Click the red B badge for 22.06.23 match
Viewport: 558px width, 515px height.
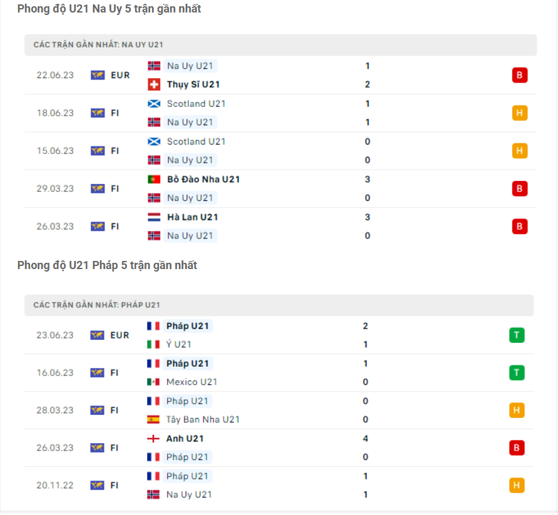tap(519, 75)
